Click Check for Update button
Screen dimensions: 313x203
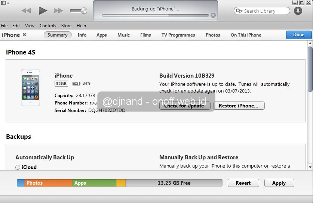coord(185,106)
